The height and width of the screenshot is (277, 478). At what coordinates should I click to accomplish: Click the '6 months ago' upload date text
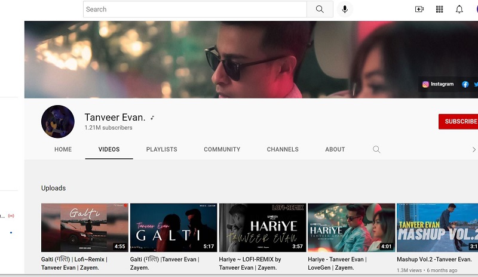click(x=442, y=270)
